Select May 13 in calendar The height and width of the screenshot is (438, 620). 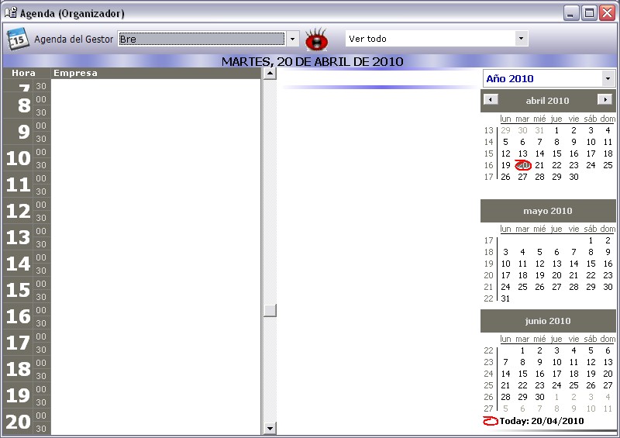[556, 264]
